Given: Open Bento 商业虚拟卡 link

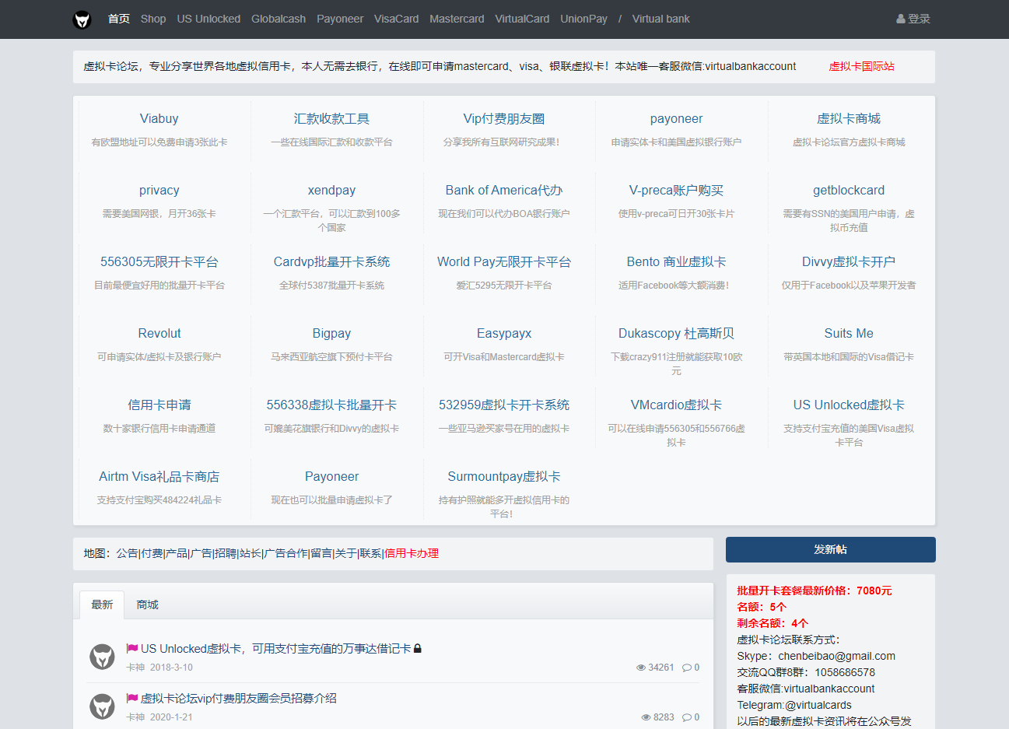Looking at the screenshot, I should point(676,261).
